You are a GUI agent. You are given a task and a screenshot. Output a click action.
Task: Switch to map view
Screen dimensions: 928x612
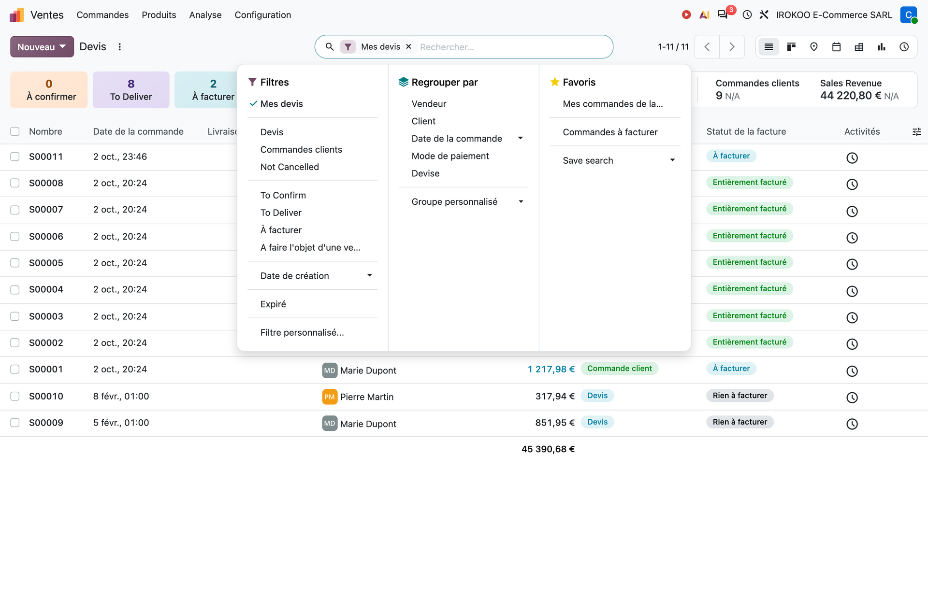pyautogui.click(x=814, y=47)
